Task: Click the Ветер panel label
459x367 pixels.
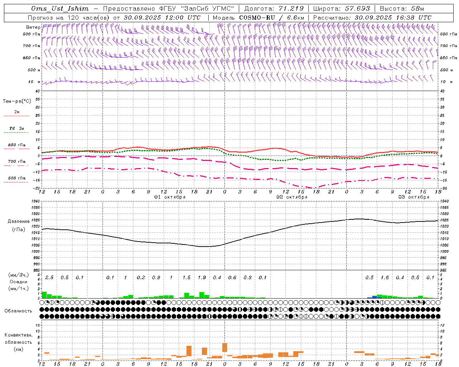Action: point(33,27)
